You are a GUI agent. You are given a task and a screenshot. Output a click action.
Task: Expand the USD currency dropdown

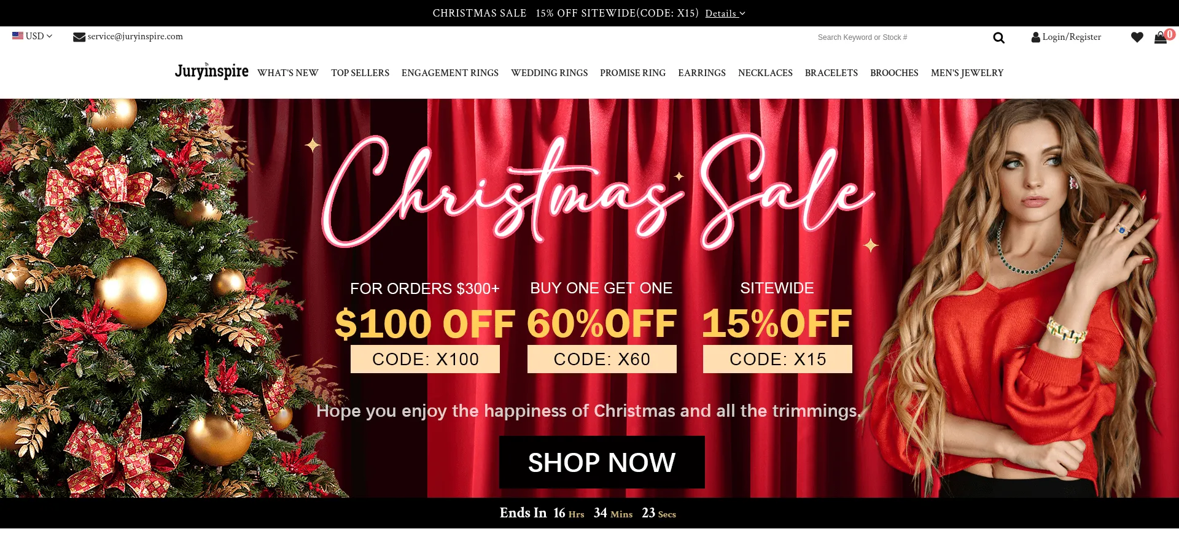click(39, 36)
